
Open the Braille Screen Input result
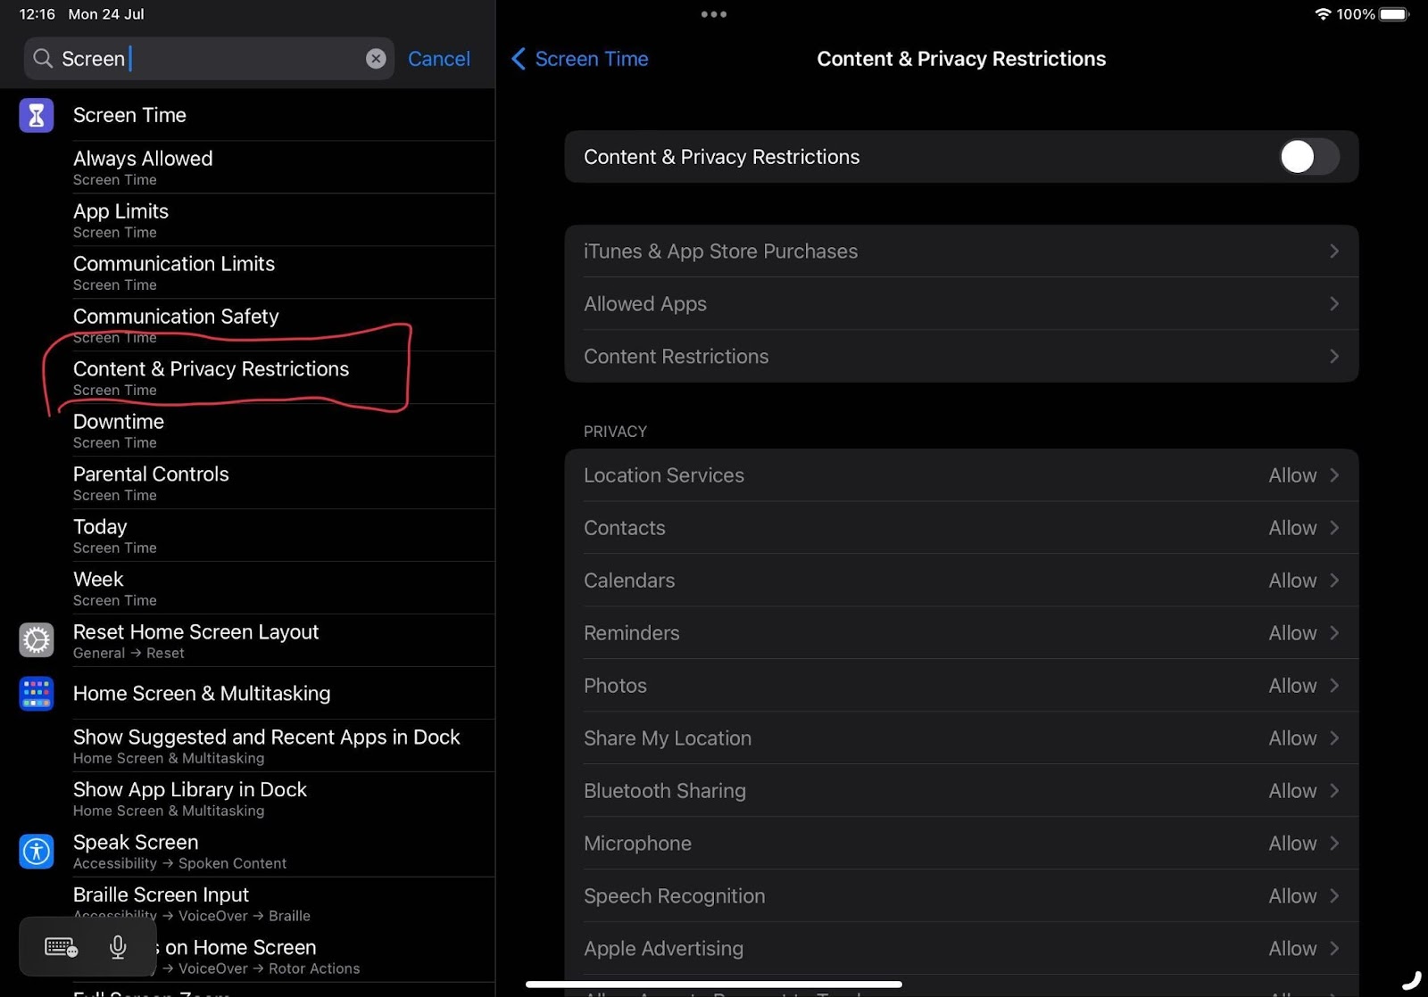click(247, 904)
